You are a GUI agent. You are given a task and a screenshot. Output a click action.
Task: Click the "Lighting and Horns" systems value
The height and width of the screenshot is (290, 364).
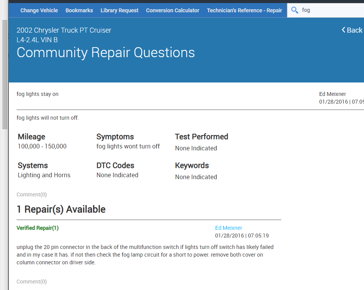(x=44, y=175)
